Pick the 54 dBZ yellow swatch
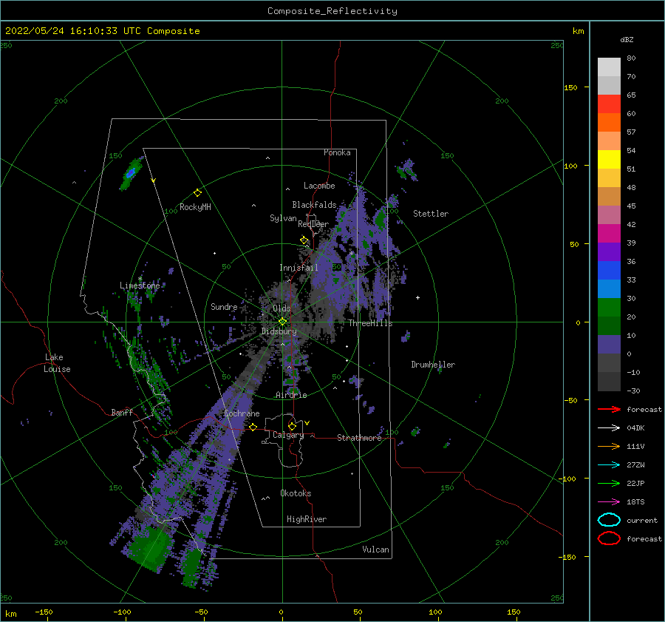This screenshot has width=665, height=622. (609, 159)
